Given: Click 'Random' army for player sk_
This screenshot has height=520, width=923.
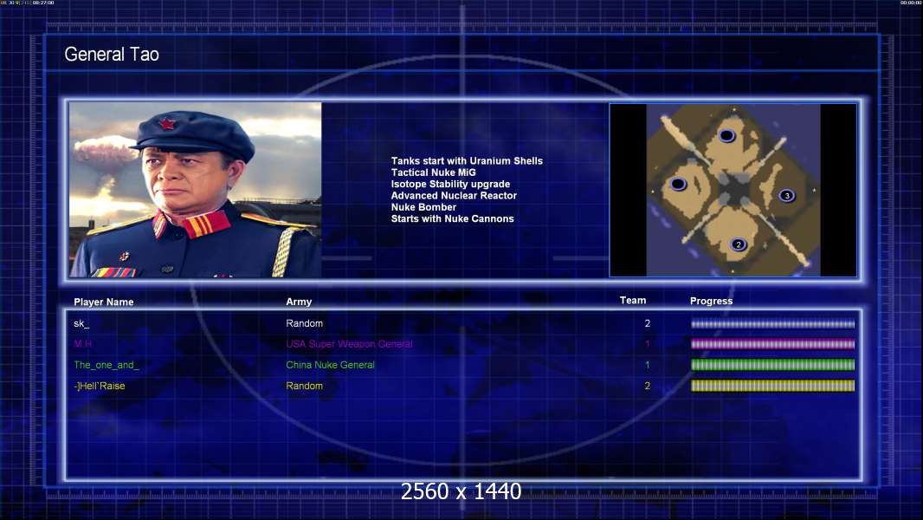Looking at the screenshot, I should (304, 323).
